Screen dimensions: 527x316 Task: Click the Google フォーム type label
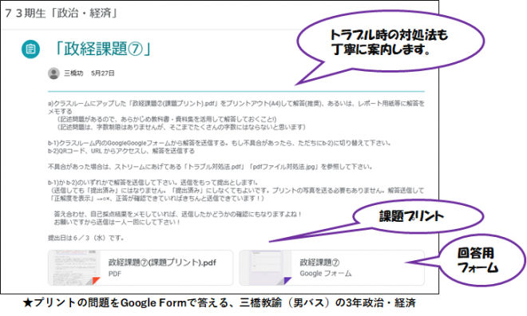[x=326, y=274]
